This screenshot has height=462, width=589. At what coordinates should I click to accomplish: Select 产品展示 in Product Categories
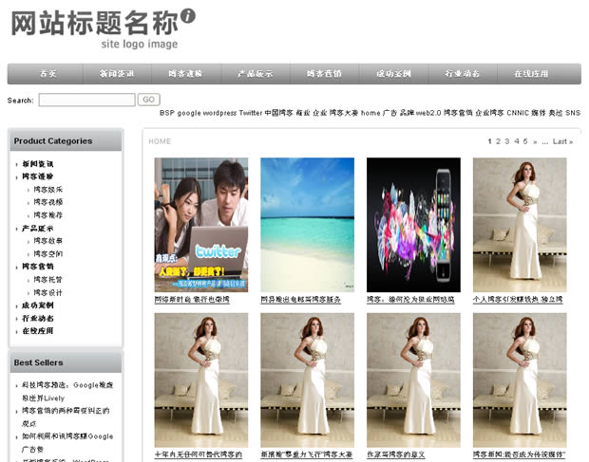tap(38, 229)
